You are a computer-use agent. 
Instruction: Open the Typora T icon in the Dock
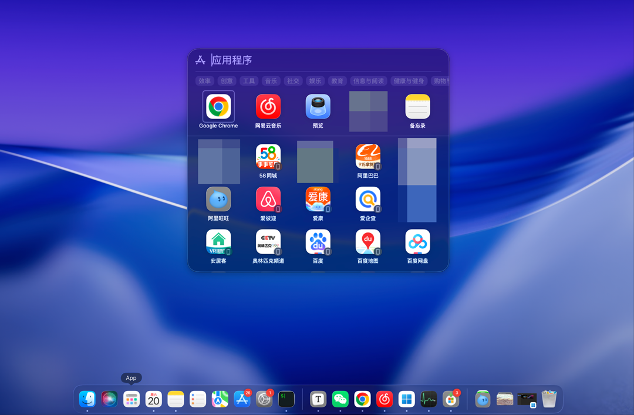click(x=318, y=399)
